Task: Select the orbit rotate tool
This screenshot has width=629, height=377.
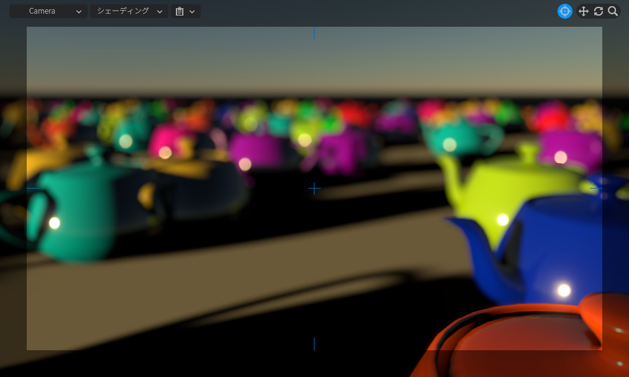Action: pyautogui.click(x=599, y=11)
